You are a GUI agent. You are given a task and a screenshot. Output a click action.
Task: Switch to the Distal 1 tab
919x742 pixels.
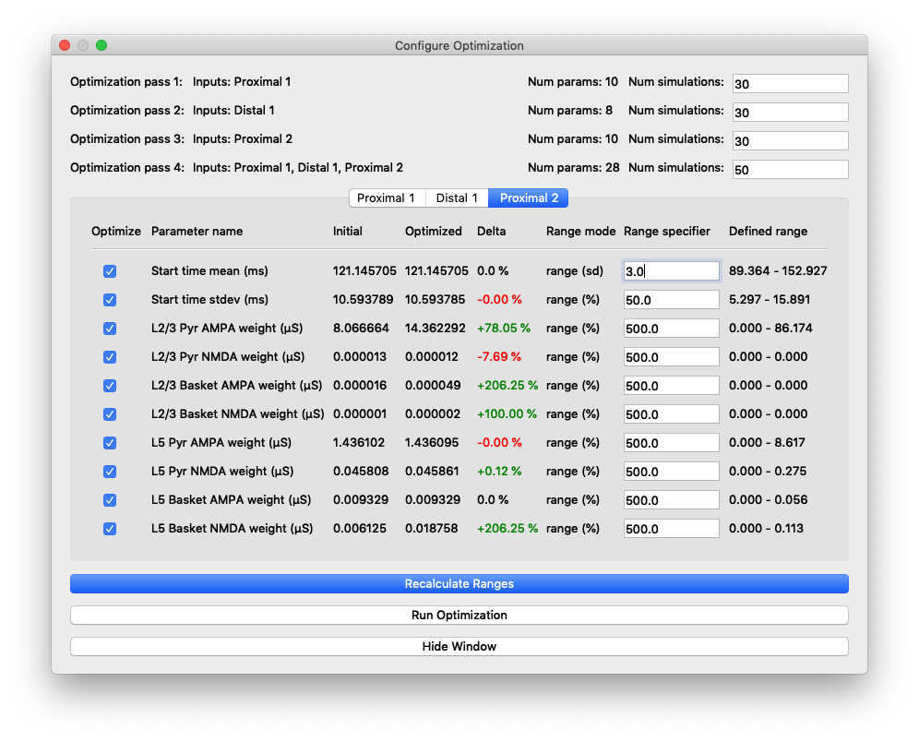click(457, 198)
